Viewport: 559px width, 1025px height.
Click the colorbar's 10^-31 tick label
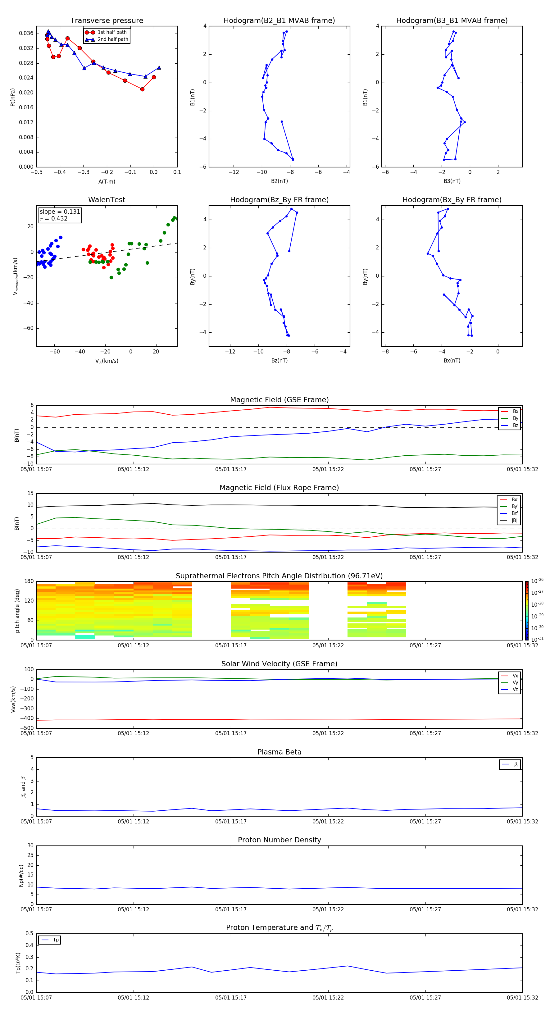point(537,640)
